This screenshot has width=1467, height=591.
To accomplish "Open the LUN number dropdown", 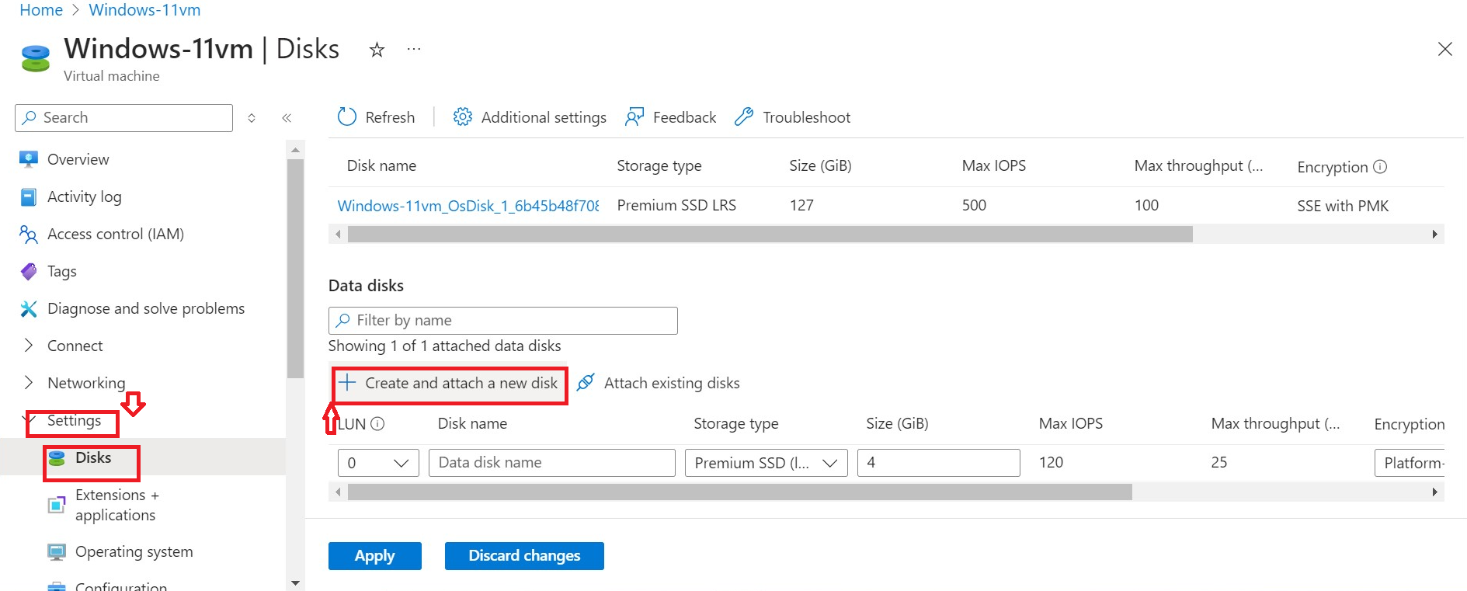I will (x=378, y=463).
